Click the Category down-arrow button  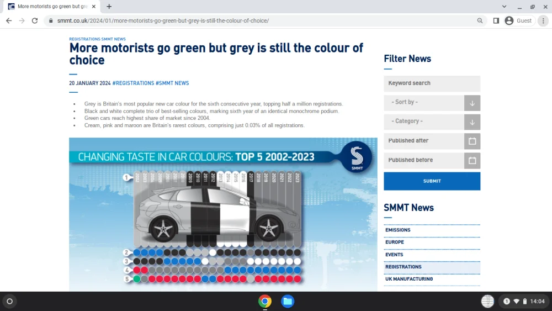coord(472,122)
